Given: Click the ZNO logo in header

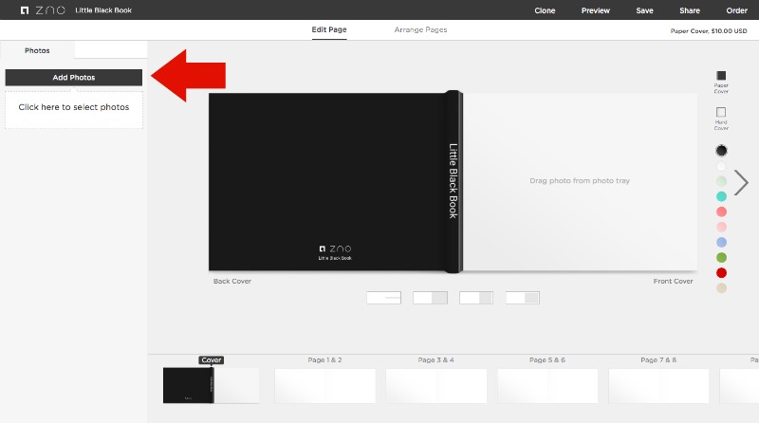Looking at the screenshot, I should pos(43,10).
